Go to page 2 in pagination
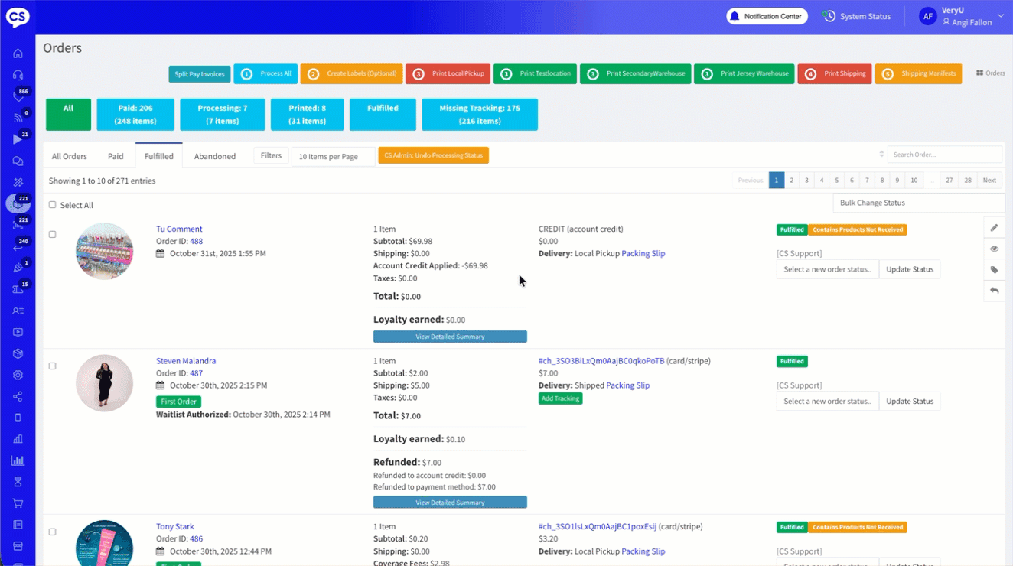The image size is (1013, 566). 791,181
